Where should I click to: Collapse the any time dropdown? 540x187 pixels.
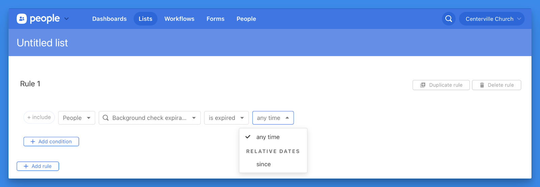273,118
